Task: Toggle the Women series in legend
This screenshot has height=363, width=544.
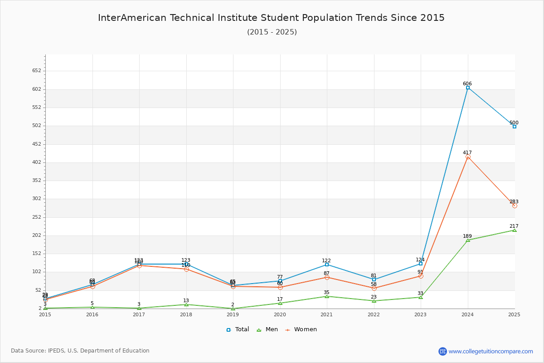Action: pos(301,329)
